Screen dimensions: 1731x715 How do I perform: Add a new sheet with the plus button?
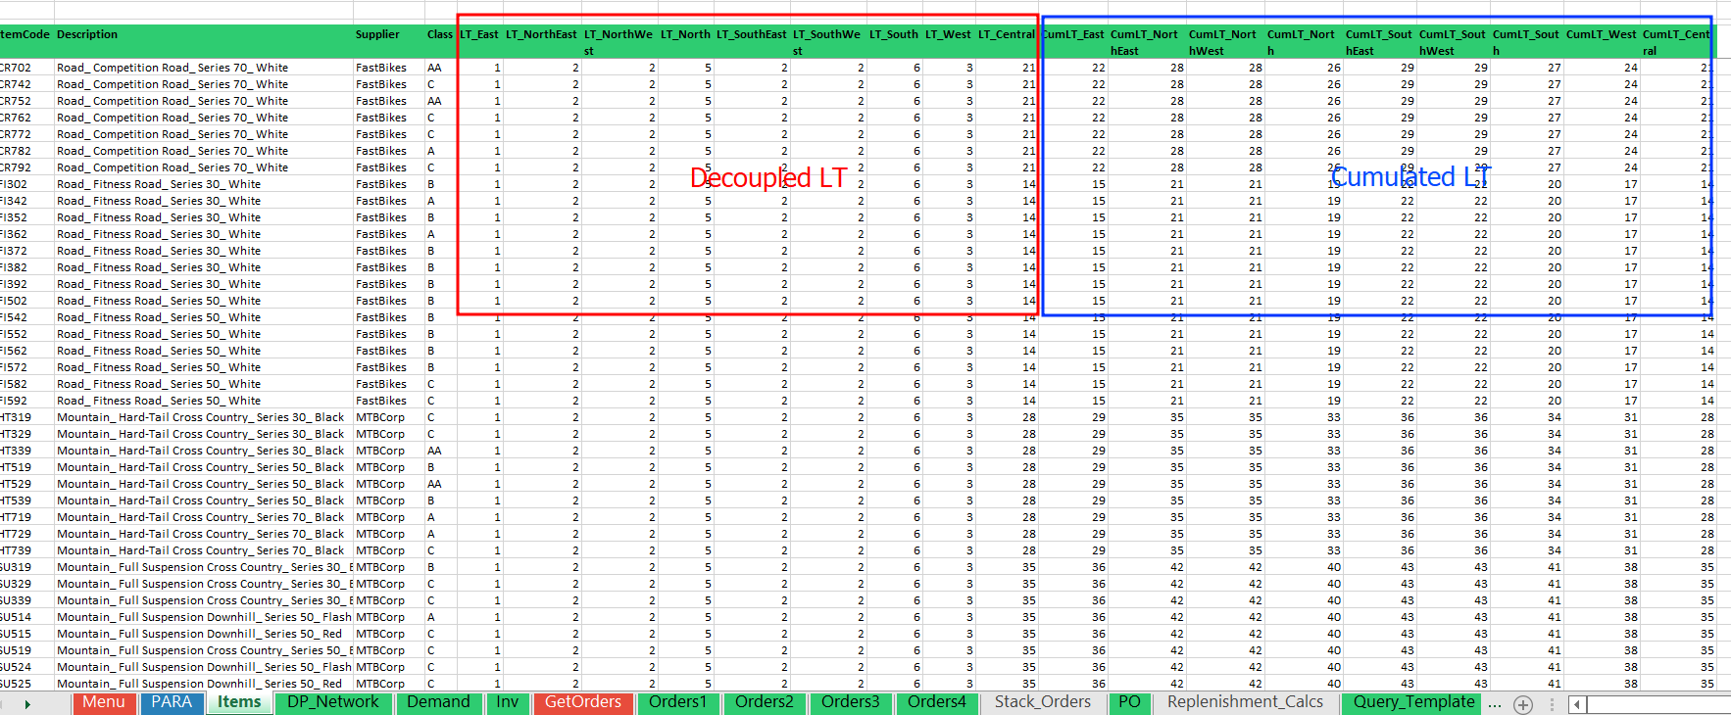point(1522,704)
